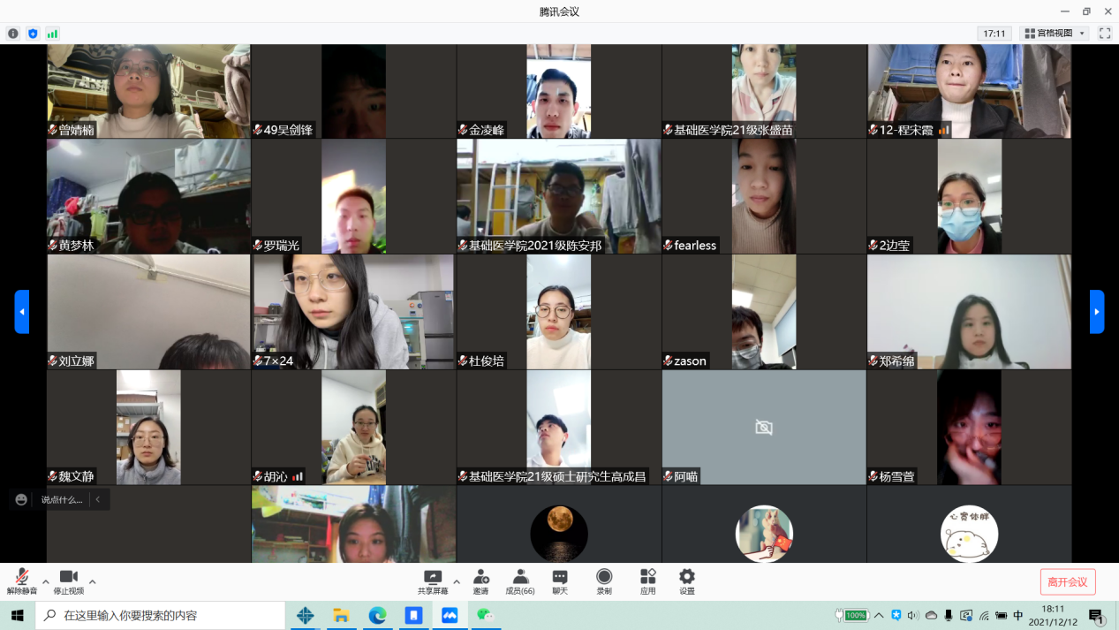Turn off camera with 停止视频
The image size is (1119, 630).
69,581
